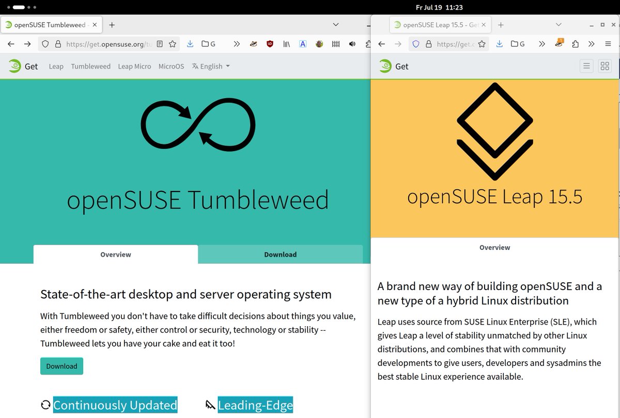Open new tab in Leap window
Viewport: 620px width, 418px height.
coord(501,24)
